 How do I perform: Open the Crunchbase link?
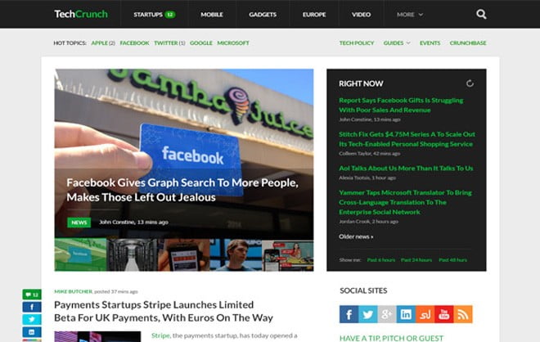tap(468, 43)
